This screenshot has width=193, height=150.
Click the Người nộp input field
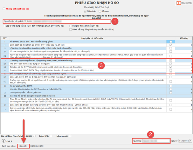(156, 141)
